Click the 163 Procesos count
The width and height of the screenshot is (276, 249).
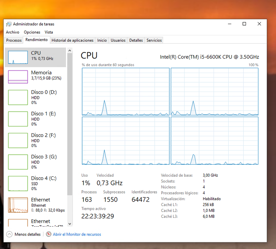tap(87, 200)
